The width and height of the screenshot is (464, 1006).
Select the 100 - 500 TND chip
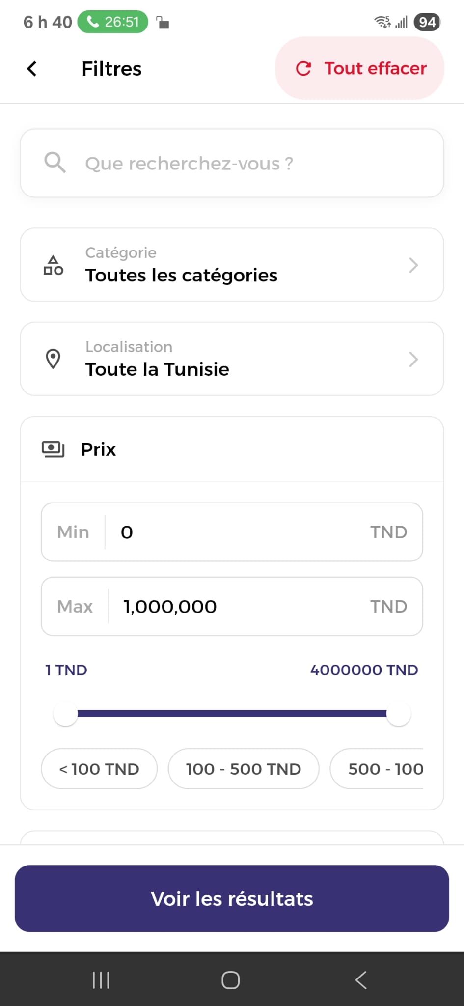pos(244,769)
